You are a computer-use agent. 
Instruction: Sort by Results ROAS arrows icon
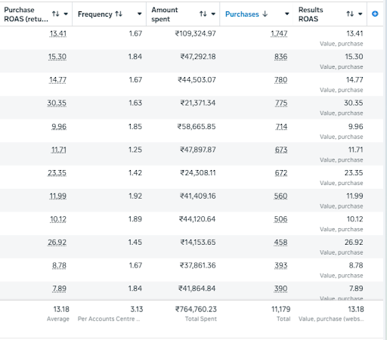click(350, 14)
